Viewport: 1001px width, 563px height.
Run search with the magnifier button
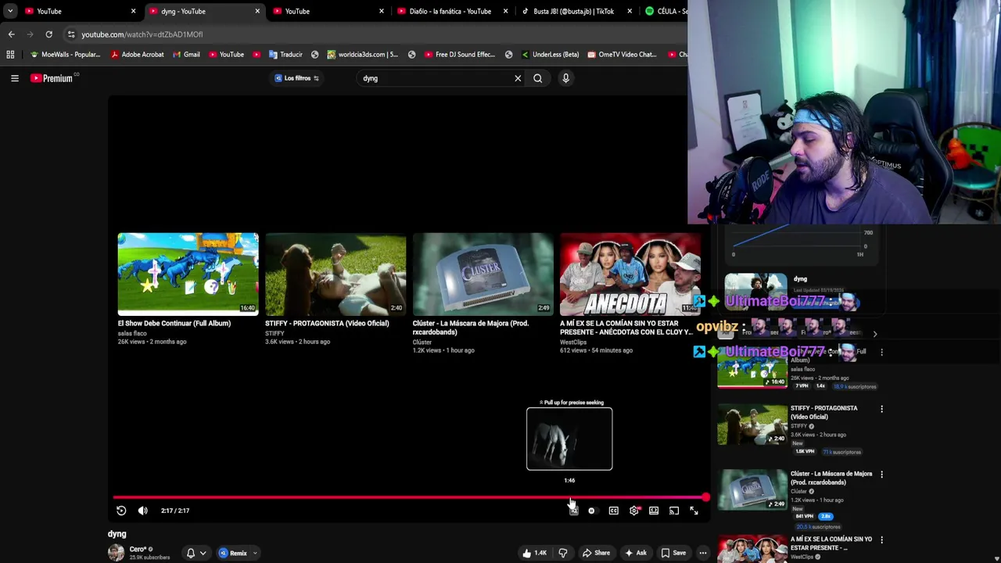tap(538, 78)
